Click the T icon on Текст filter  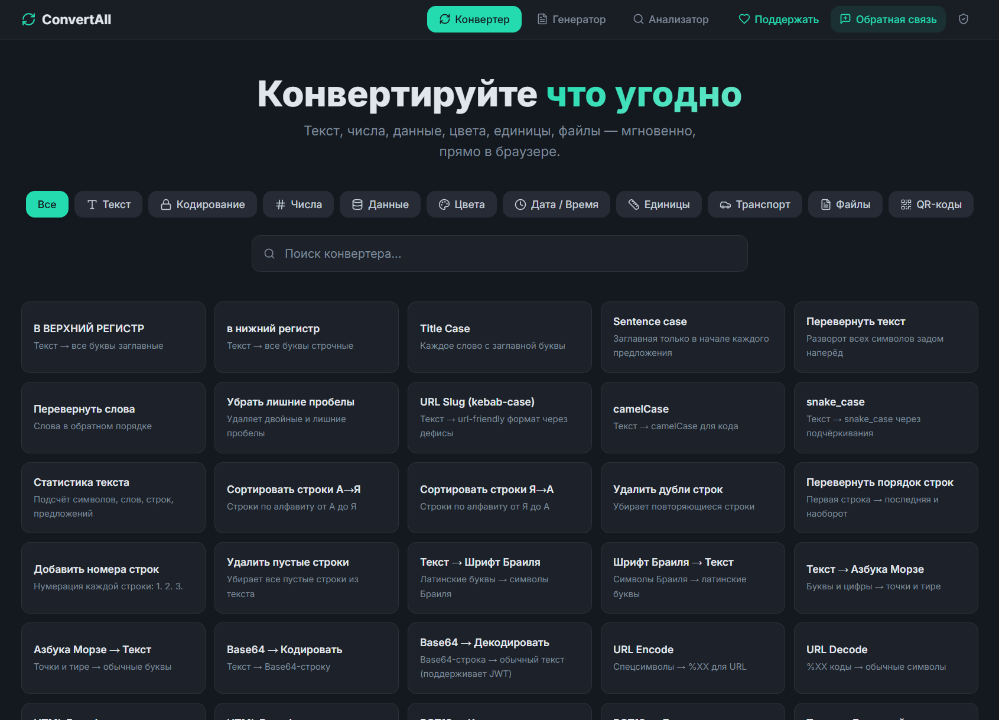tap(92, 205)
